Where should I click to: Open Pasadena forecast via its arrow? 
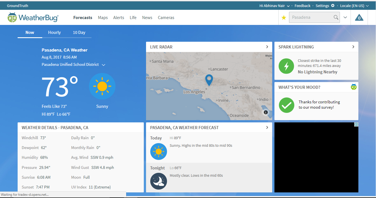click(267, 127)
